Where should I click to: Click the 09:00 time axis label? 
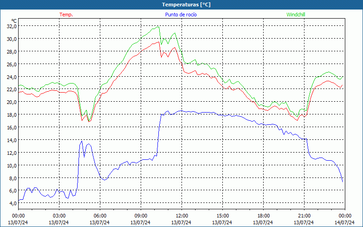141,216
